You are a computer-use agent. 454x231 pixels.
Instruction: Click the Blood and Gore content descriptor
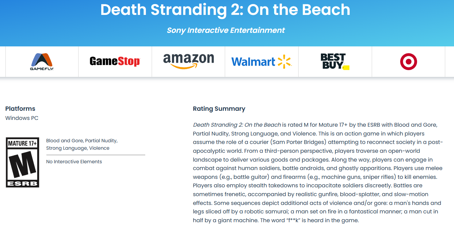(x=63, y=140)
